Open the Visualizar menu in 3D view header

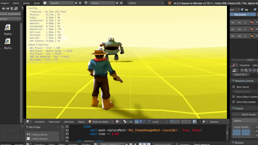(40, 122)
